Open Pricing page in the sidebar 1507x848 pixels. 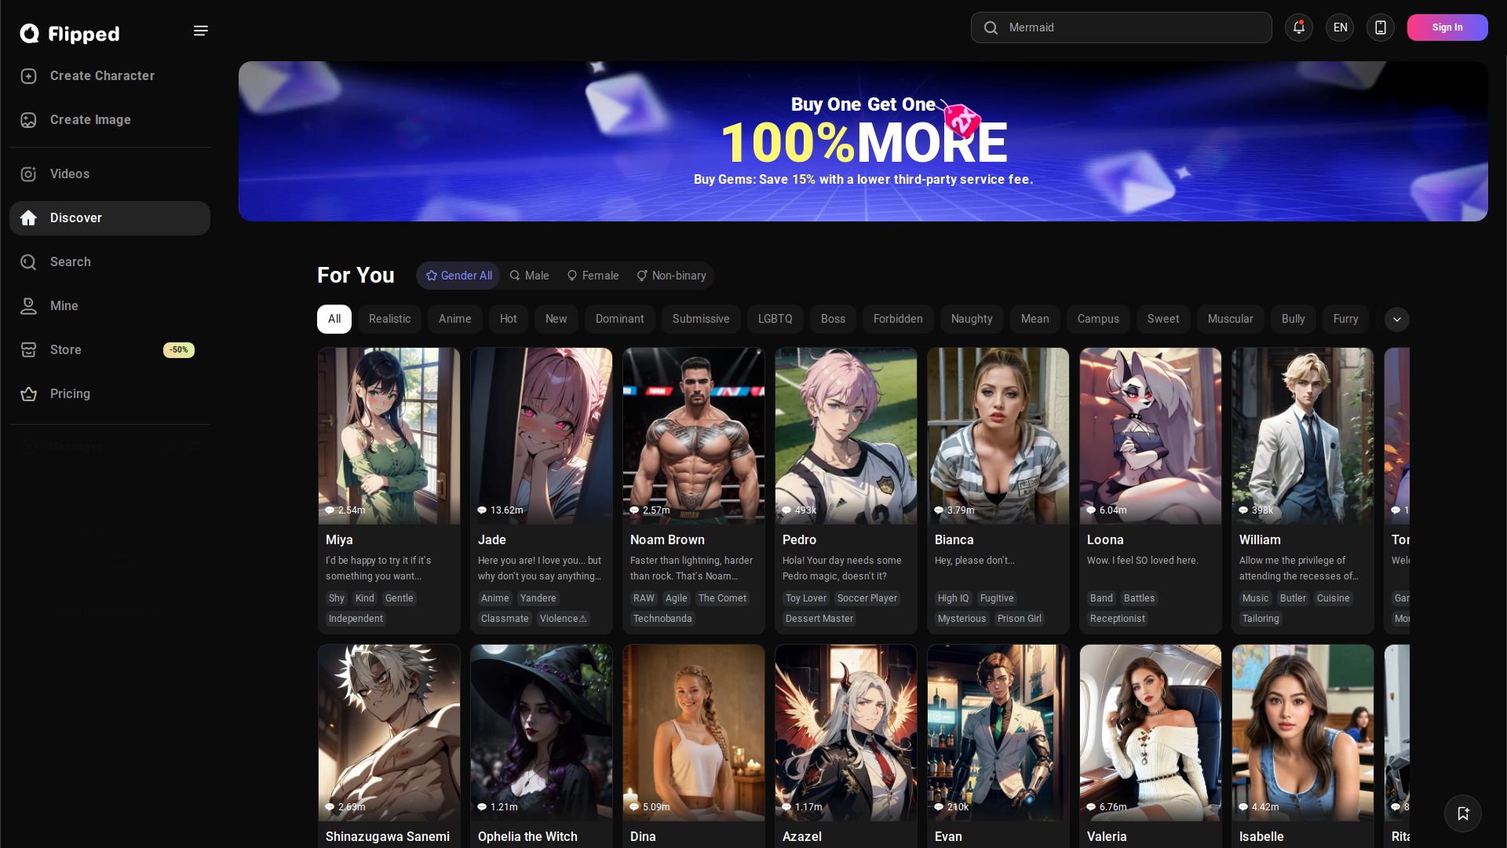pyautogui.click(x=70, y=394)
